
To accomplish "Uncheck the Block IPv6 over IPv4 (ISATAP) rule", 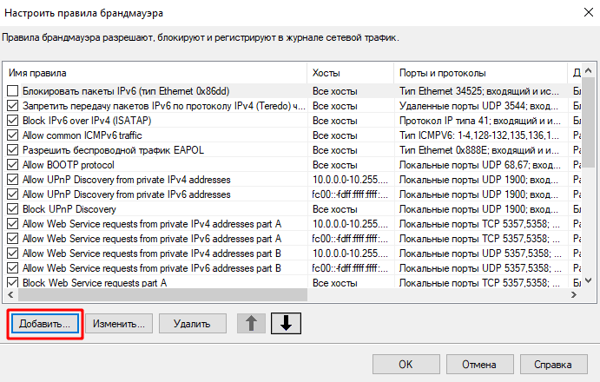I will (12, 121).
